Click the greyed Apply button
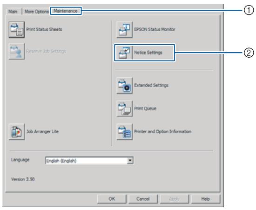This screenshot has height=210, width=256. click(x=174, y=199)
